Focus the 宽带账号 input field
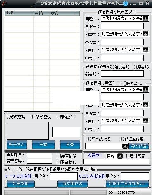Viewport: 152px width, 195px height. click(x=40, y=155)
